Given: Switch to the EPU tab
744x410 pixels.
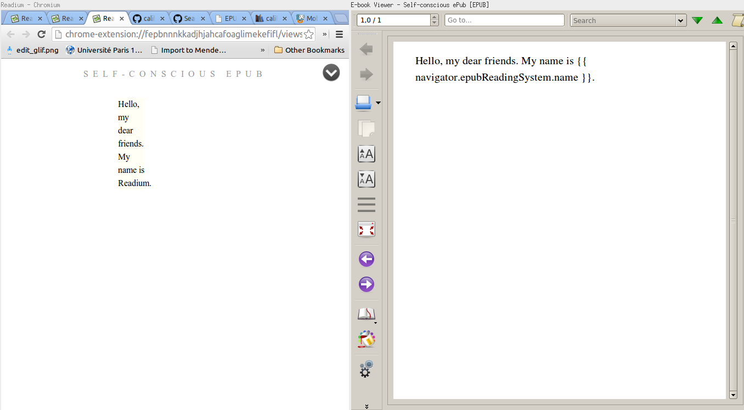Looking at the screenshot, I should pyautogui.click(x=230, y=18).
